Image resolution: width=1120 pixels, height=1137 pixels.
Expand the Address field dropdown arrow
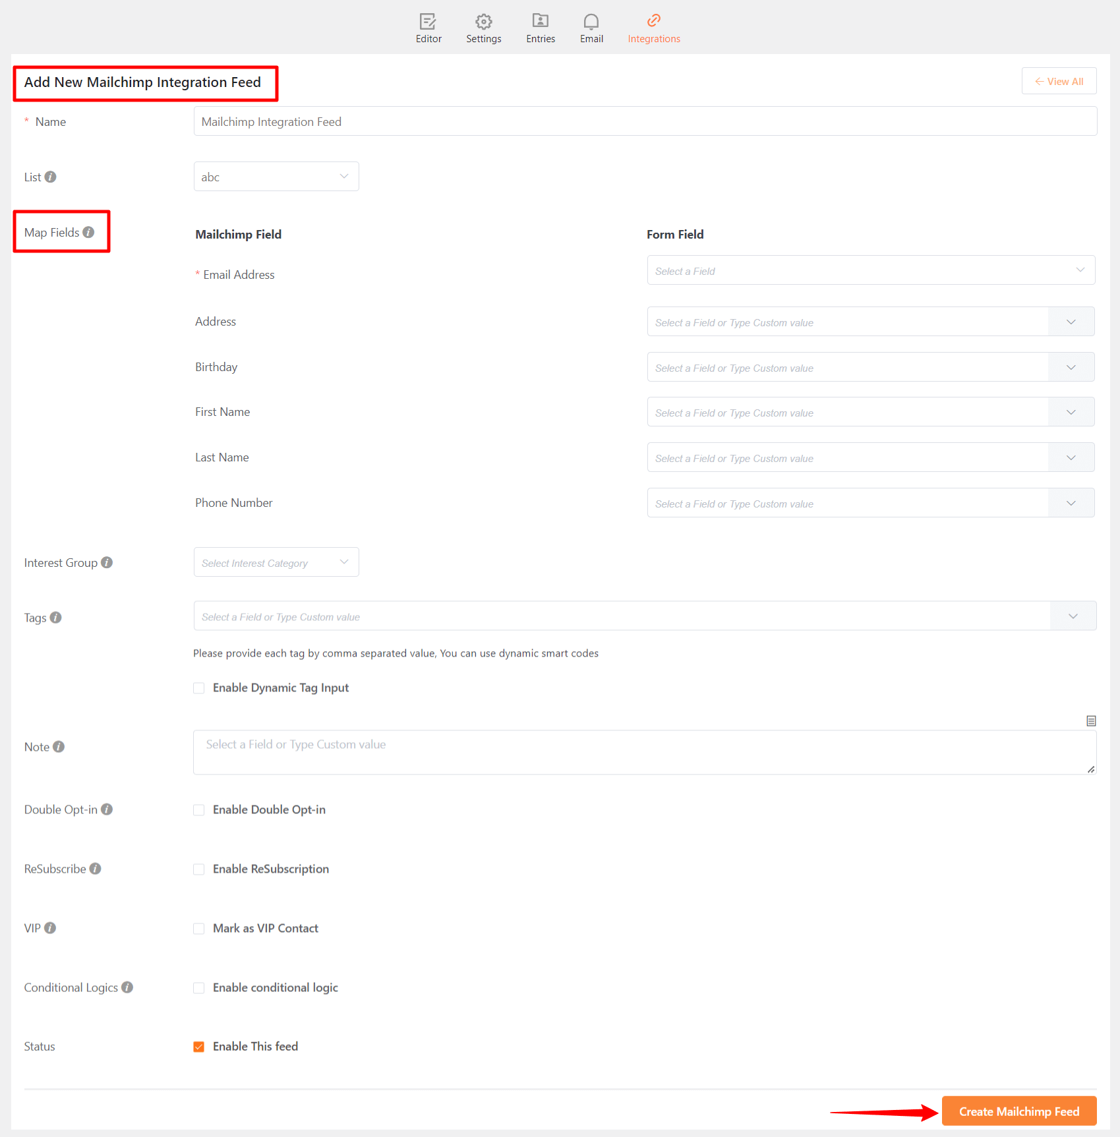(1071, 322)
